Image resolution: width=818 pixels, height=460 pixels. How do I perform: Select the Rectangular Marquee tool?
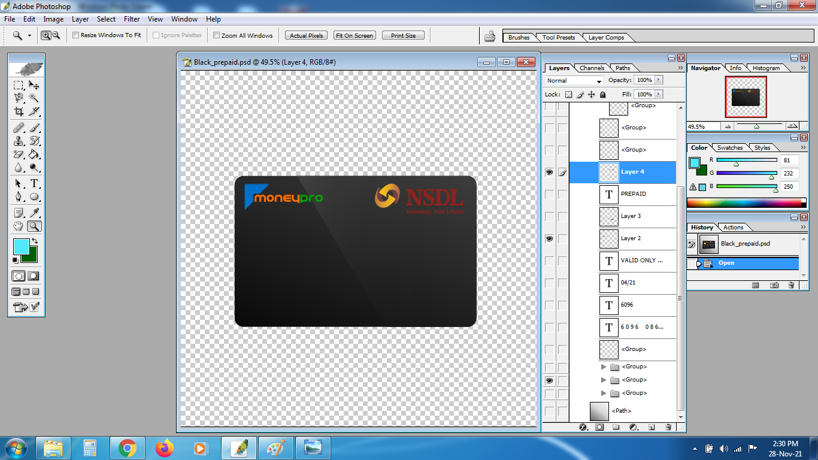(19, 86)
